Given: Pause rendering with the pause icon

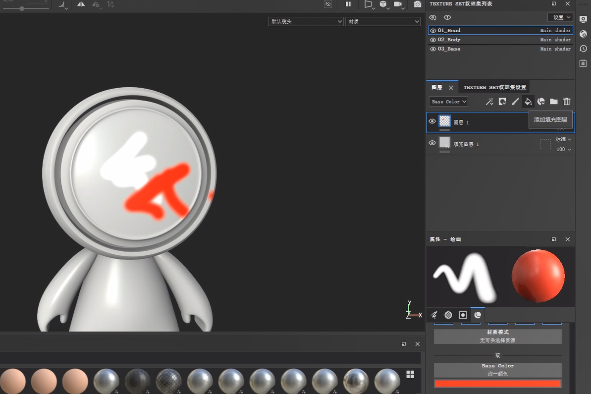Looking at the screenshot, I should point(348,4).
